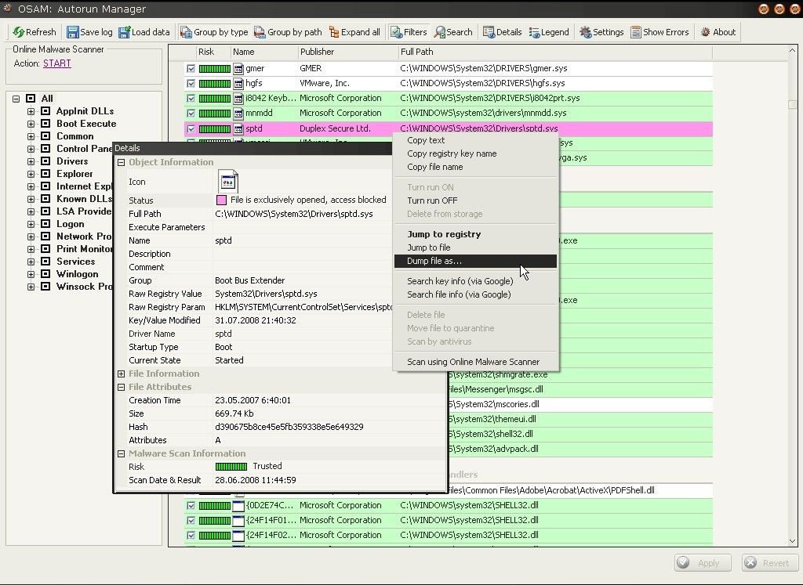Expand the File Information section
The width and height of the screenshot is (803, 585).
(121, 374)
